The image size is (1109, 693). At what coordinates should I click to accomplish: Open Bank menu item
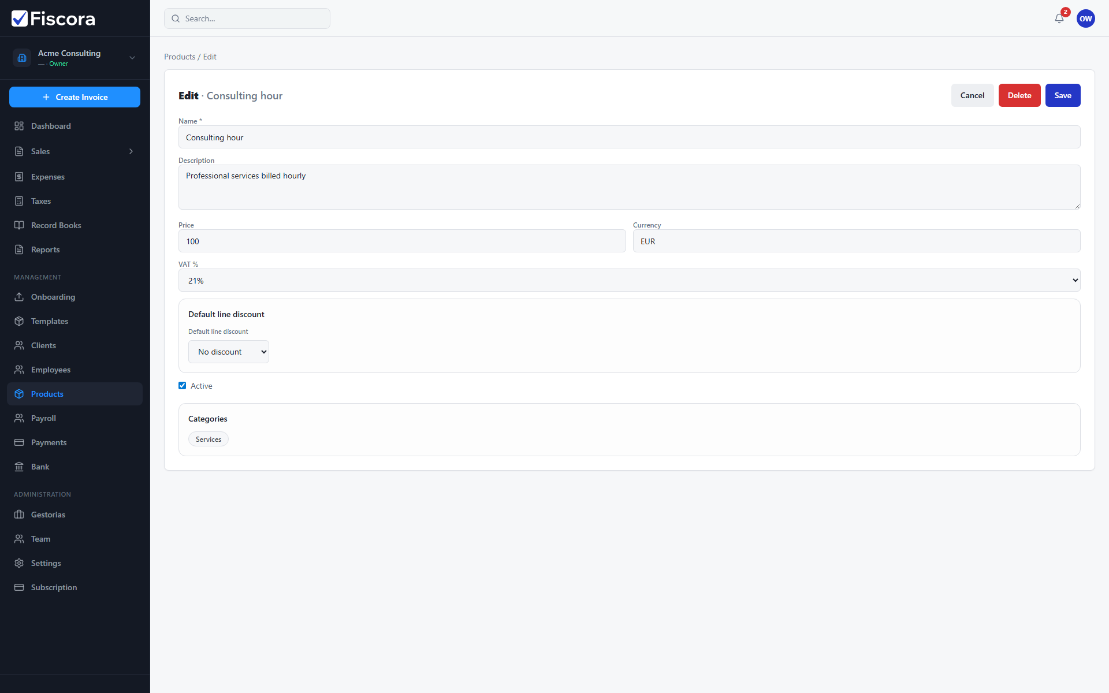coord(75,467)
